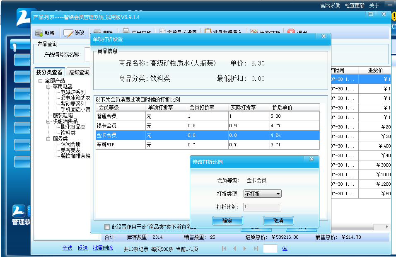Image resolution: width=396 pixels, height=257 pixels.
Task: Select the 至尊VIP row
Action: [208, 145]
